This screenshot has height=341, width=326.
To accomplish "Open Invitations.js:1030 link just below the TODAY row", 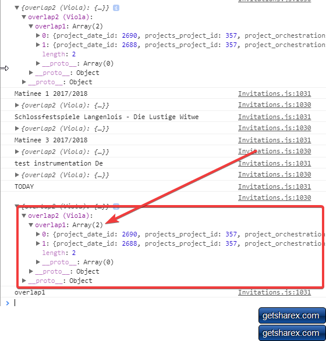I will click(x=274, y=198).
